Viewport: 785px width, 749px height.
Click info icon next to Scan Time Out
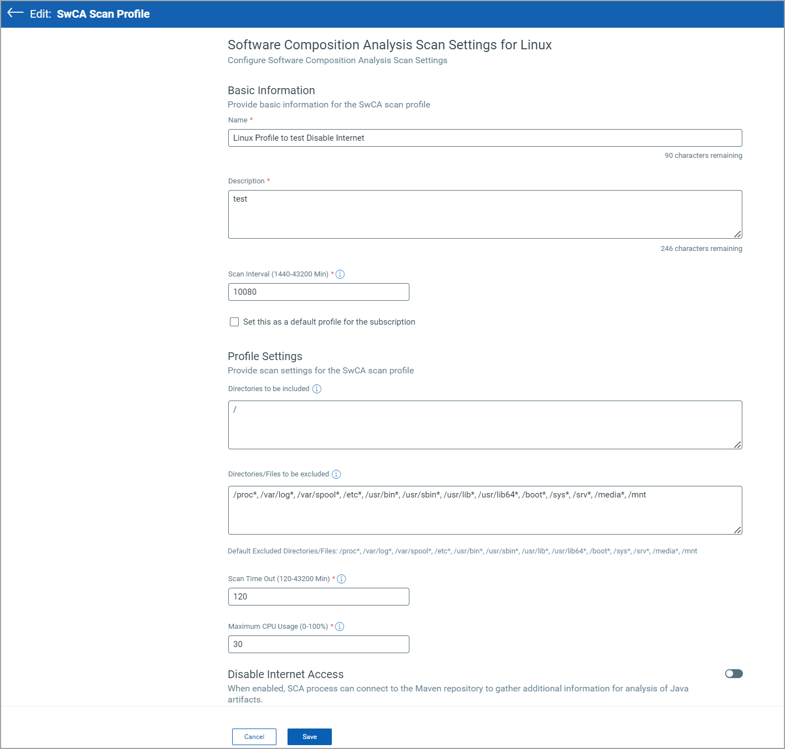342,579
